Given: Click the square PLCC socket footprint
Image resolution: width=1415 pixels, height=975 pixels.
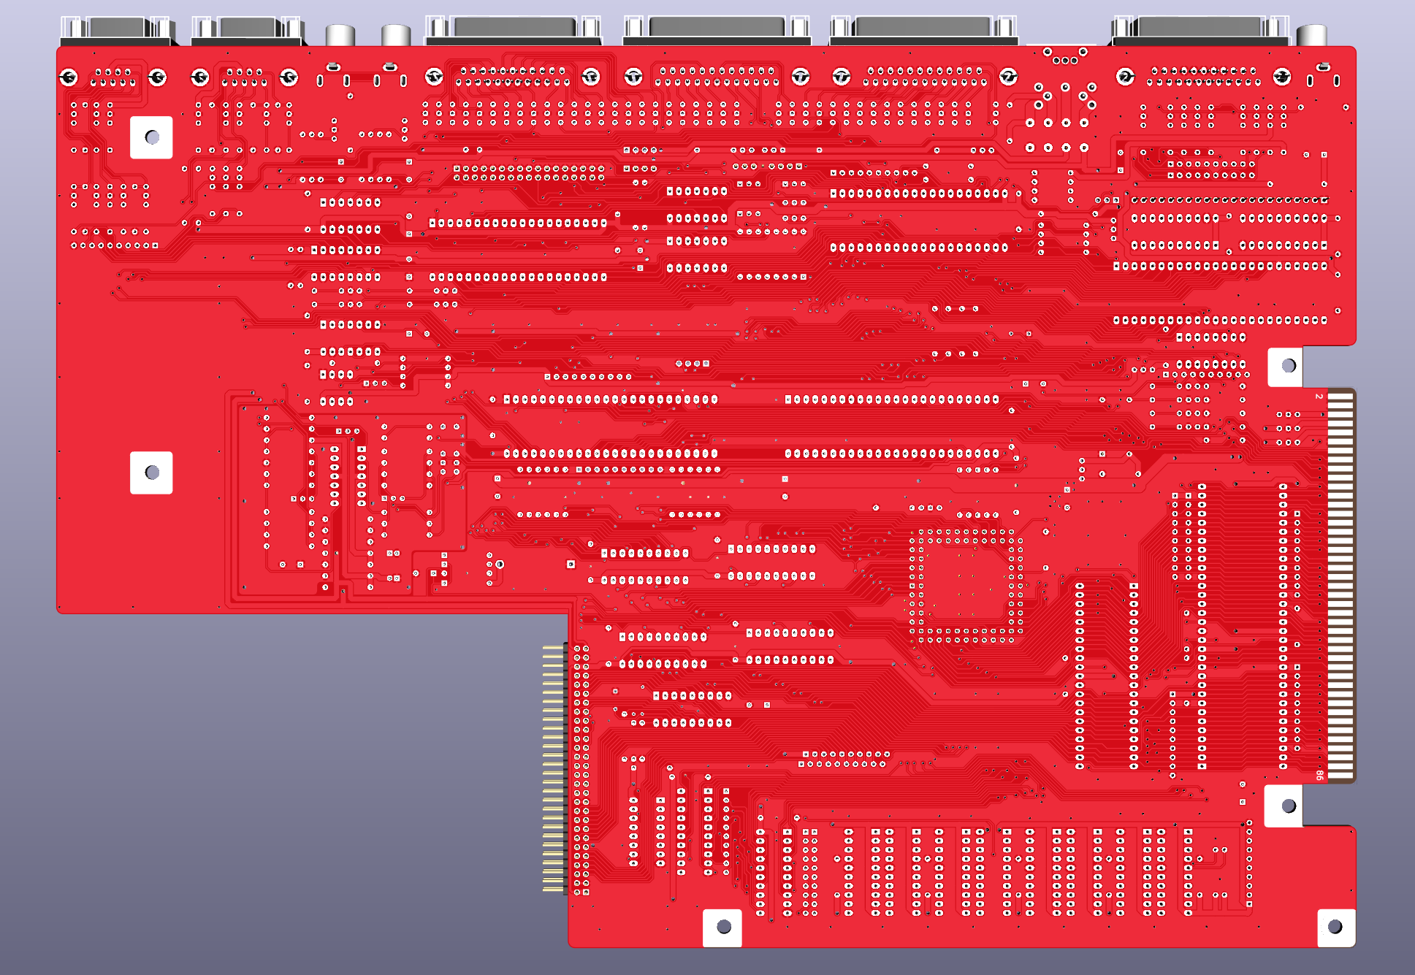Looking at the screenshot, I should 966,586.
